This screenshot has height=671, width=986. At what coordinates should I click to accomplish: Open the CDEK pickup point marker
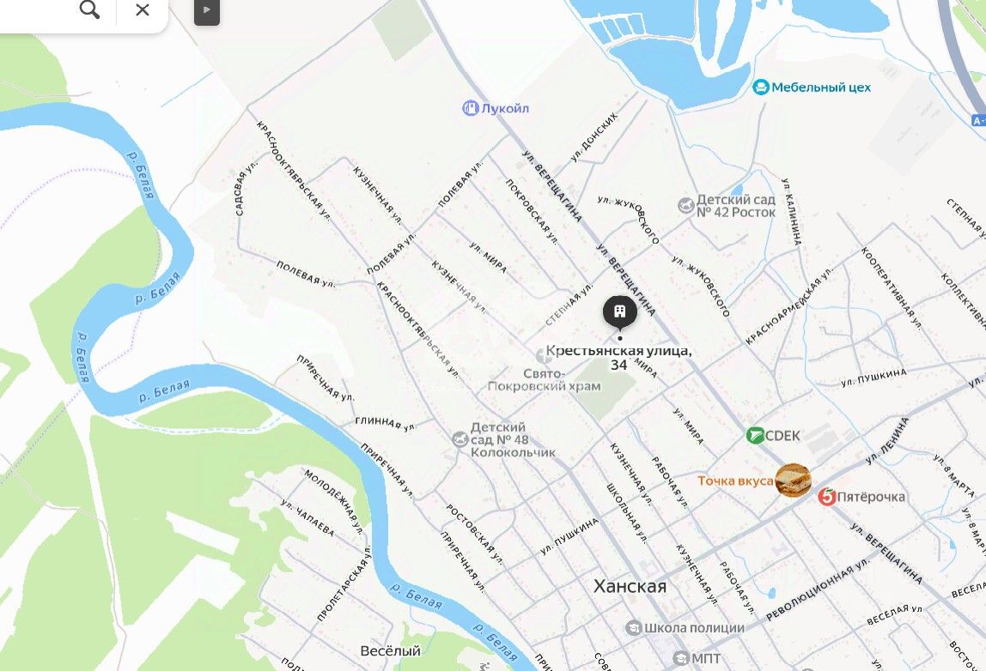click(755, 435)
